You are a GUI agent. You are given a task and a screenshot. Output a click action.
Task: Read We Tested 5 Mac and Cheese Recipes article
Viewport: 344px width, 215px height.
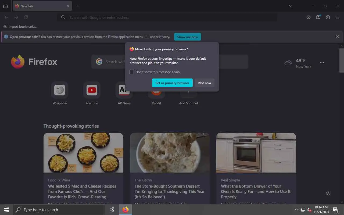pos(82,191)
